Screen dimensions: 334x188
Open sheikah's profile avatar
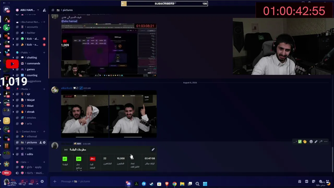tap(55, 90)
